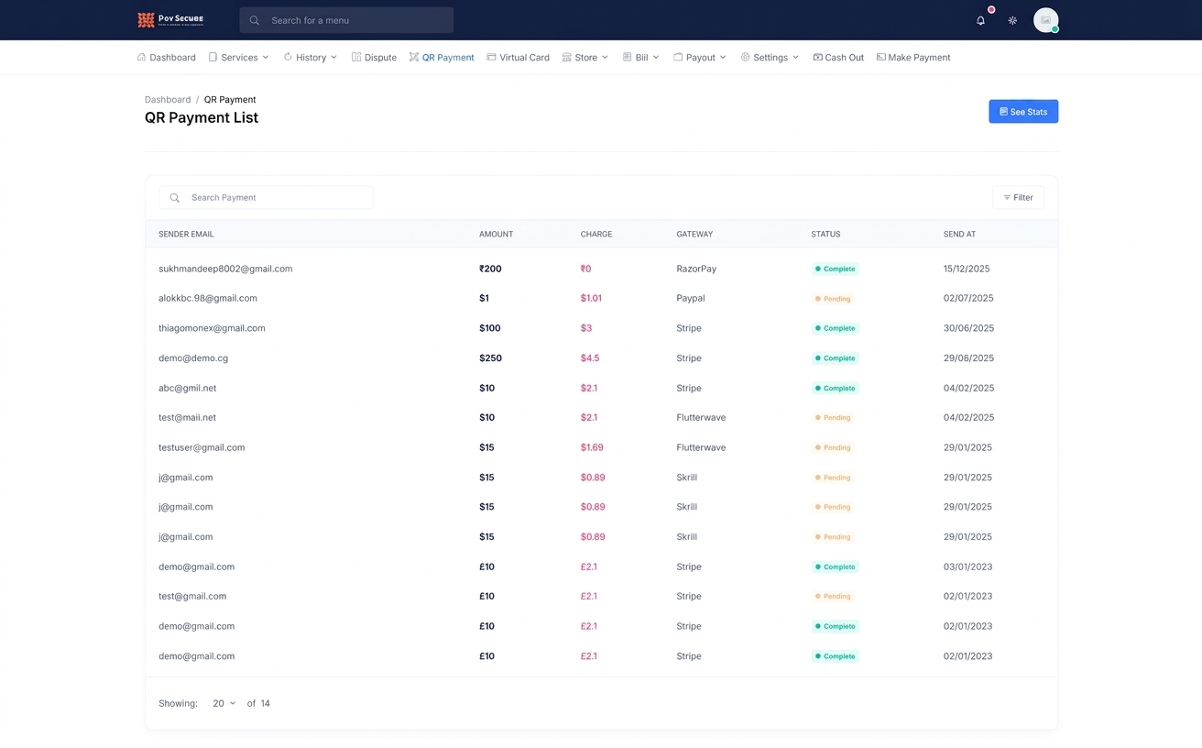Open the Virtual Card menu item

click(x=518, y=57)
